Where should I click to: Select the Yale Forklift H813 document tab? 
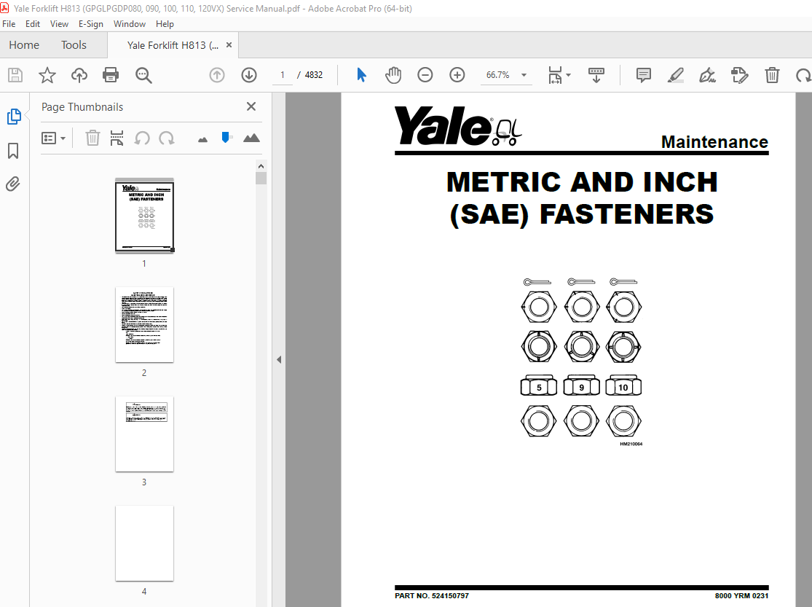click(173, 45)
